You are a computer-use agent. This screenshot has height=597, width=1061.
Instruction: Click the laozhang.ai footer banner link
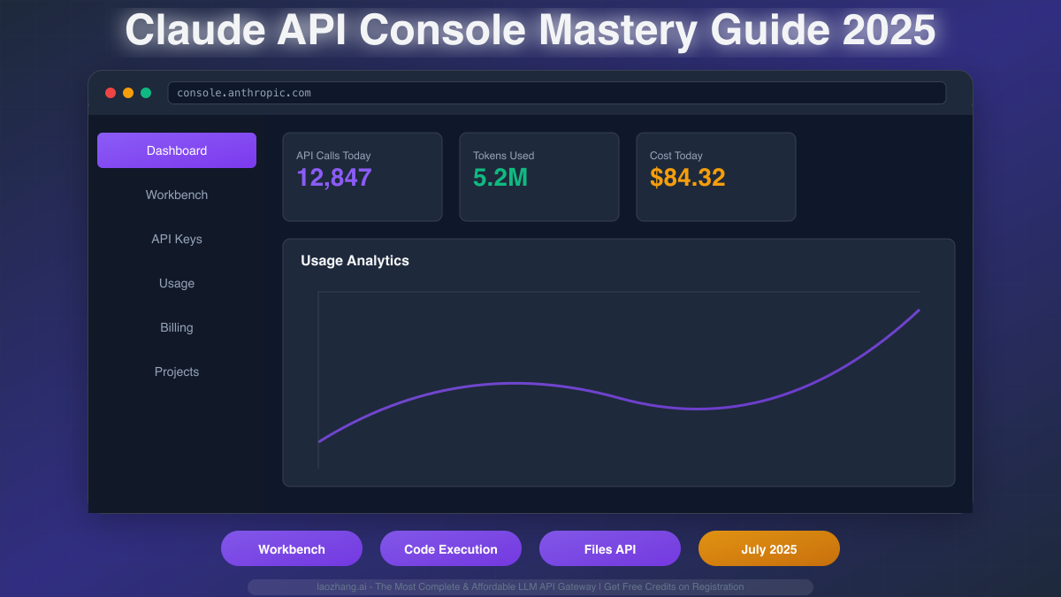click(x=530, y=586)
